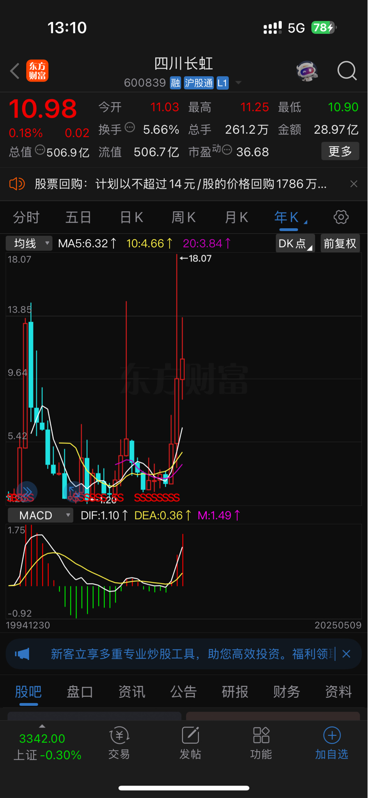Expand stock title dropdown arrow
The image size is (368, 798).
tap(238, 83)
